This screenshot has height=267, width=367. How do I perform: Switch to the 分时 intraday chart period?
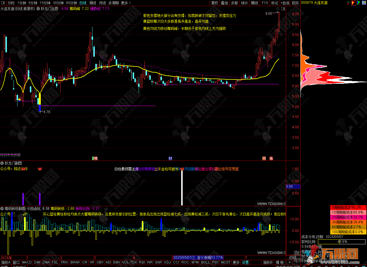click(11, 3)
